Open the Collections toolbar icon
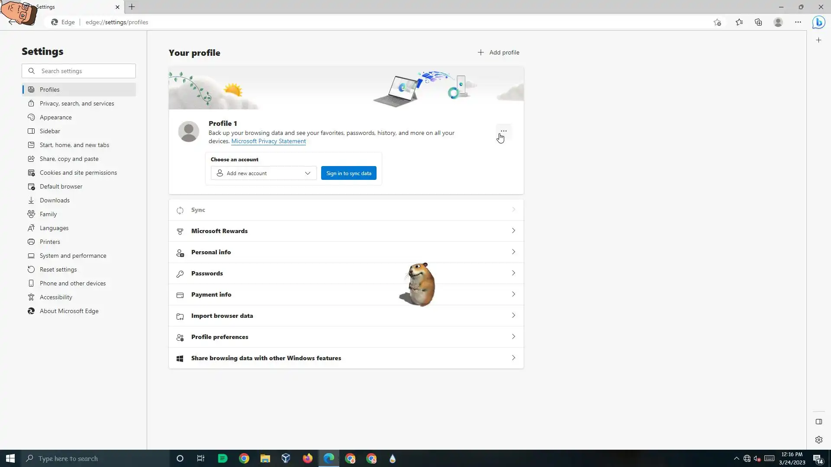The width and height of the screenshot is (831, 467). coord(758,22)
